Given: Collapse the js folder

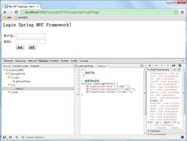Looking at the screenshot, I should 9,85.
